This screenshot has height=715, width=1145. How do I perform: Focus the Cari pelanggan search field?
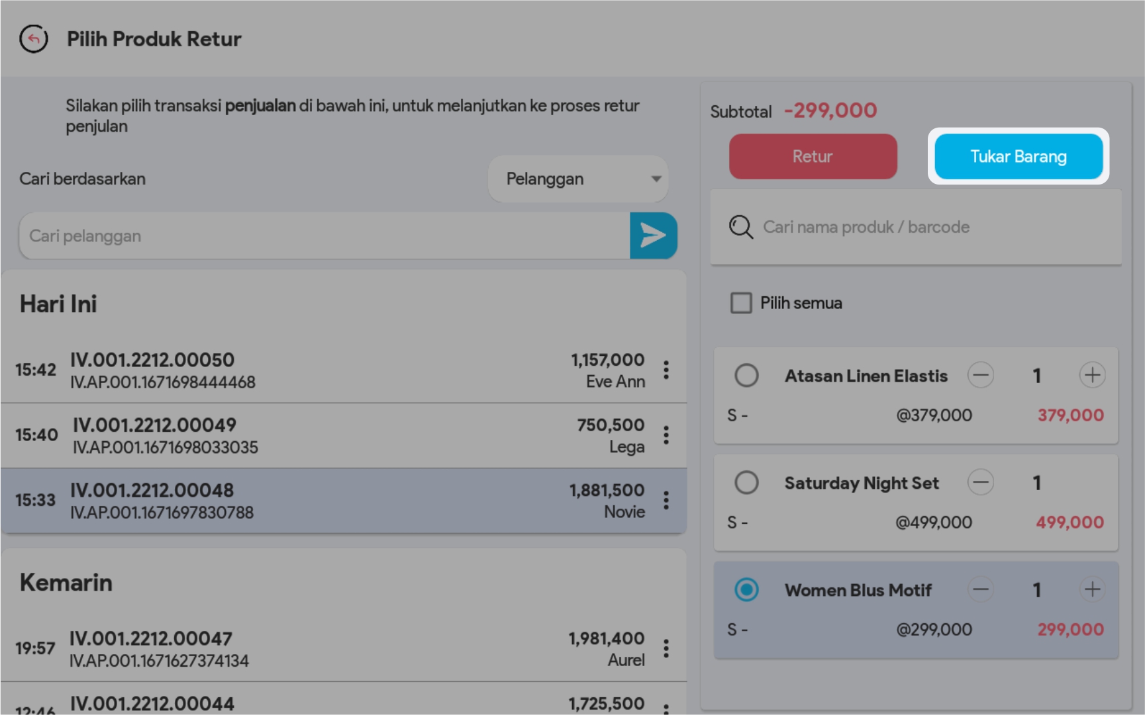[324, 236]
